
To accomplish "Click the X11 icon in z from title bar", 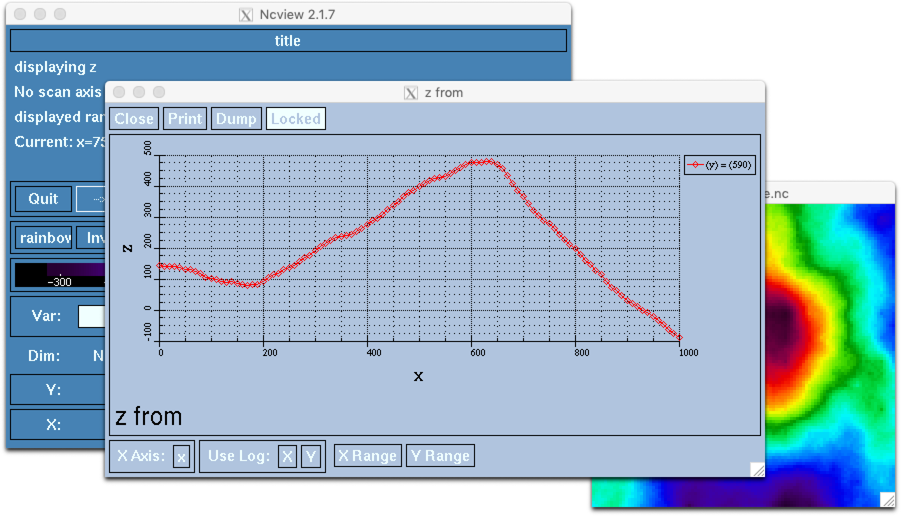I will pyautogui.click(x=411, y=93).
